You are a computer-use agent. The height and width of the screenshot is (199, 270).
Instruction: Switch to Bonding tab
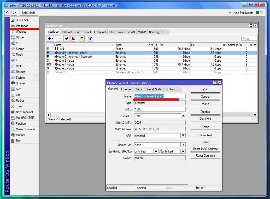coord(154,32)
